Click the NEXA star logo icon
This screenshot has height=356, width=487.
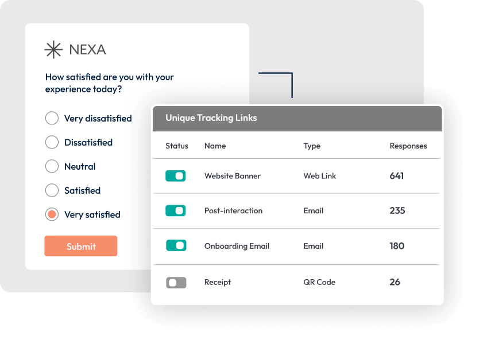tap(53, 50)
